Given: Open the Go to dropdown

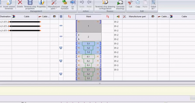Looking at the screenshot, I should tap(73, 5).
